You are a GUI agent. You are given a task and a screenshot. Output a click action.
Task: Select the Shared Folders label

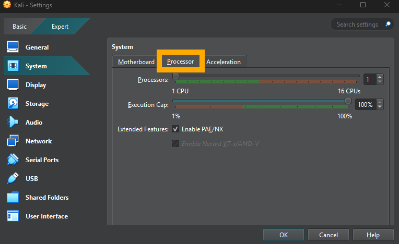(x=47, y=198)
